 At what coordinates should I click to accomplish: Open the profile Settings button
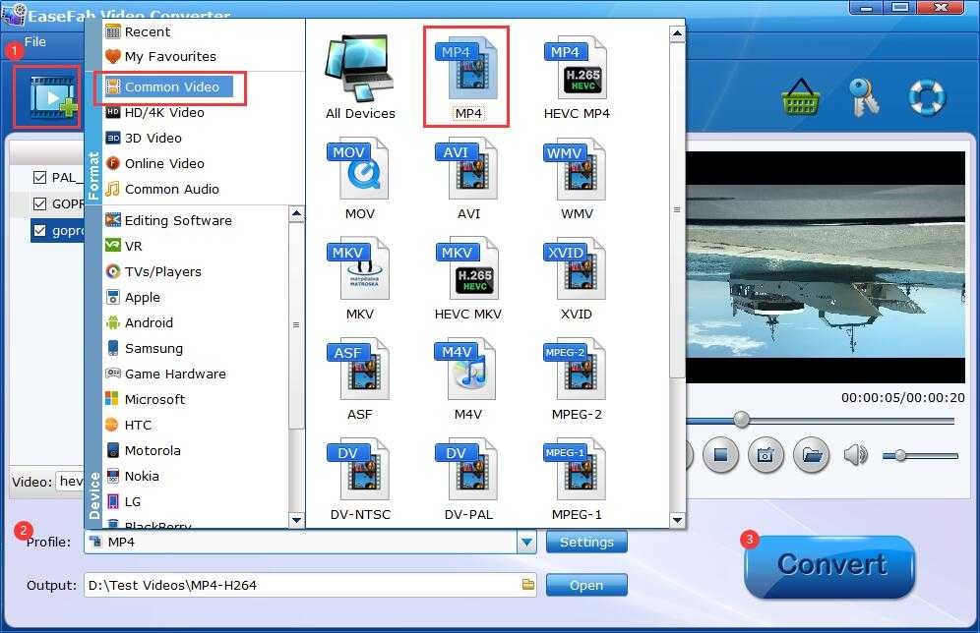point(586,542)
